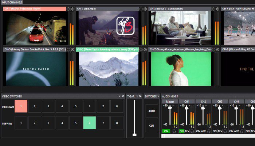Select the INPUT CHANNELS tab
The width and height of the screenshot is (255, 146).
(x=12, y=2)
